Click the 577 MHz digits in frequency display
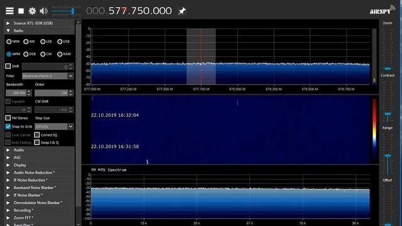402x226 pixels. point(117,11)
